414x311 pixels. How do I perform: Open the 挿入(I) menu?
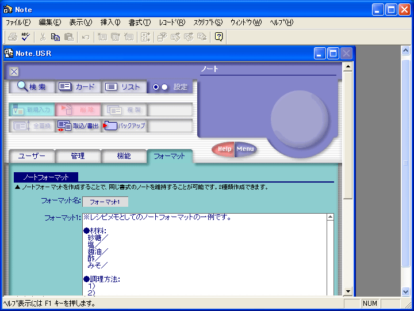[110, 22]
